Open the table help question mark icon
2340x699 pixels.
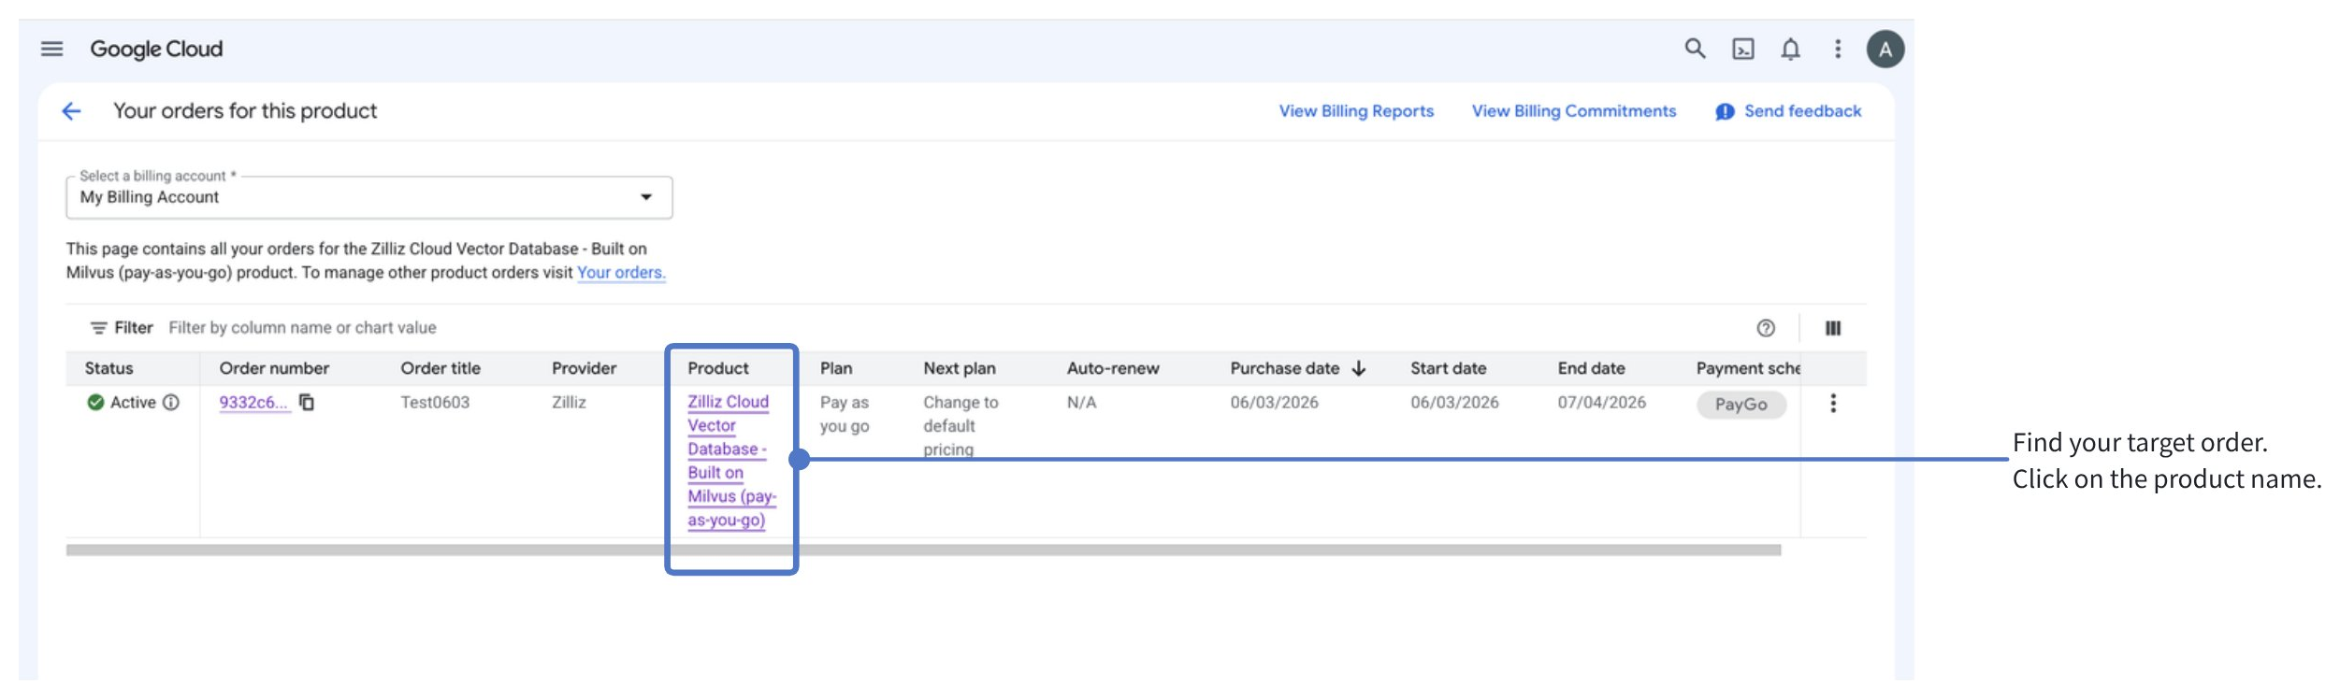[x=1766, y=328]
